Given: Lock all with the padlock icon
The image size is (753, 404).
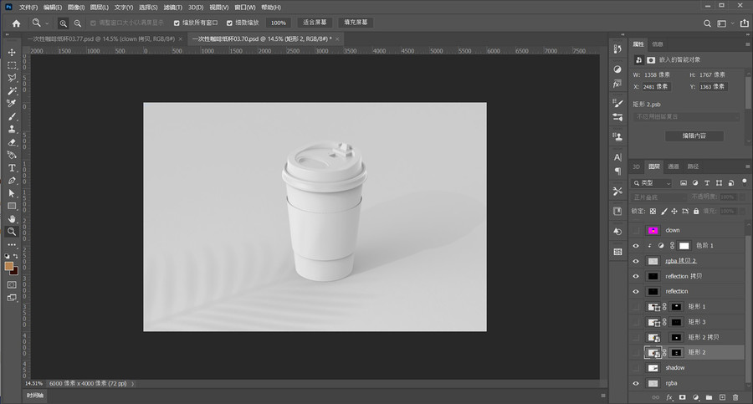Looking at the screenshot, I should pos(696,211).
